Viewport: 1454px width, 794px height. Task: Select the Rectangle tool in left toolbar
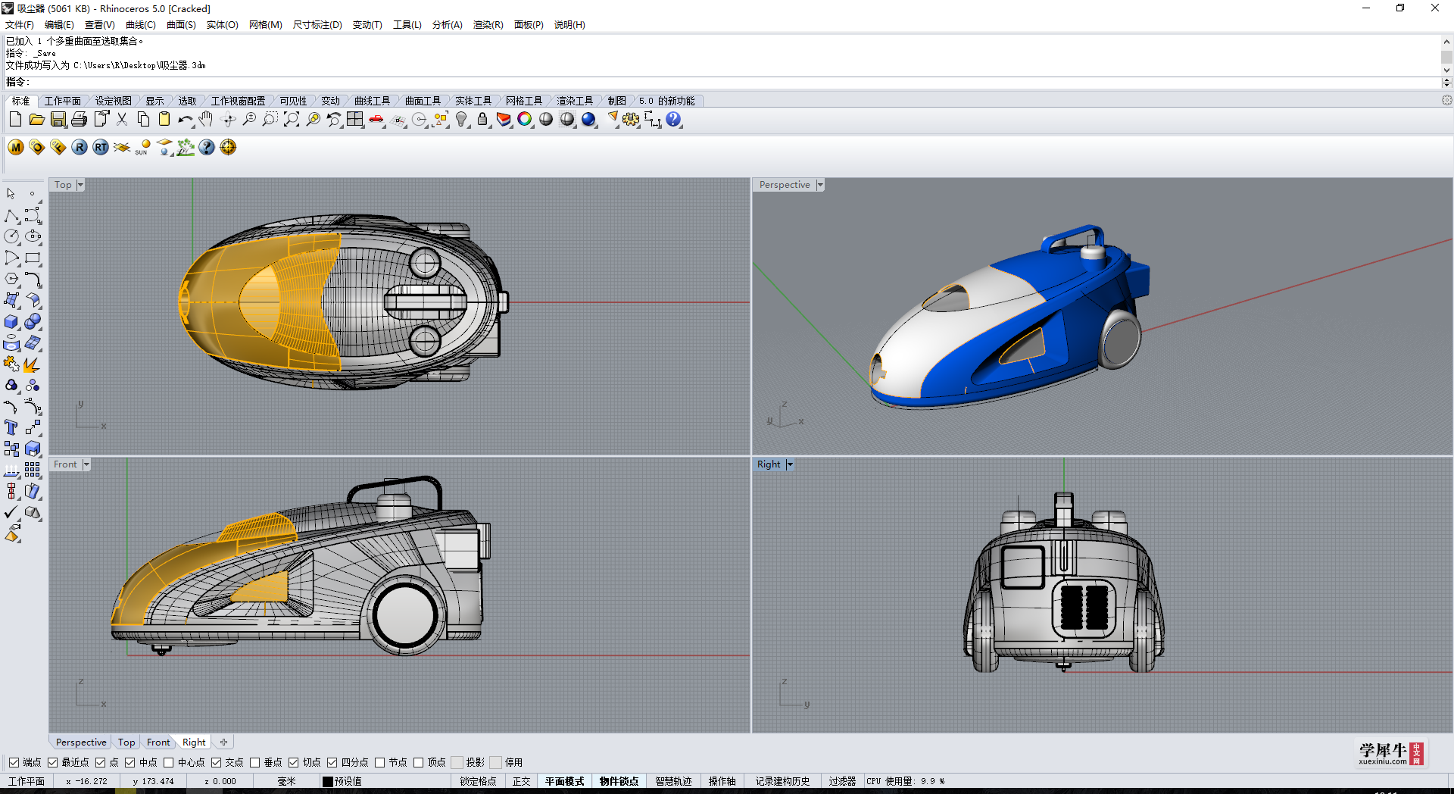click(x=33, y=258)
